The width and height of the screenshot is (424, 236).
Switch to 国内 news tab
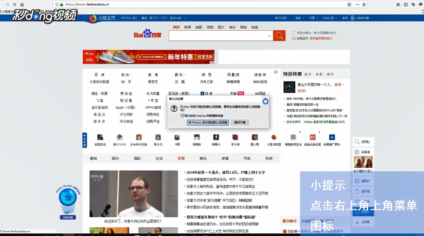(x=115, y=159)
